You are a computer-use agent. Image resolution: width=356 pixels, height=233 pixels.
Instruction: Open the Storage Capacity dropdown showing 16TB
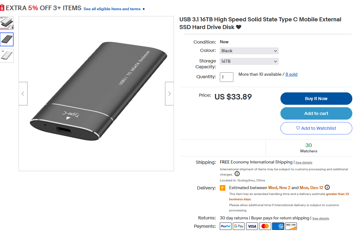click(x=249, y=61)
